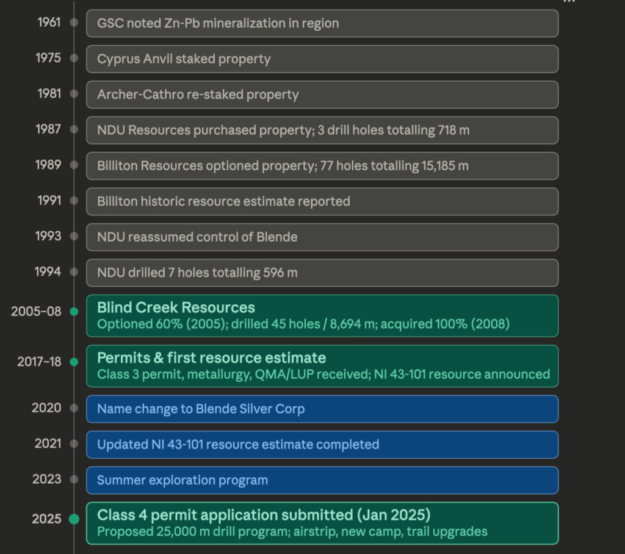Click Archer-Cathro re-staked property entry

[x=322, y=95]
